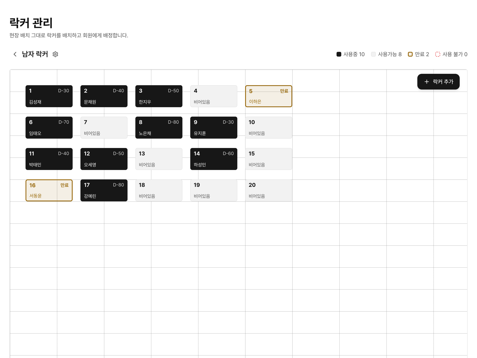The width and height of the screenshot is (477, 358).
Task: Open expired locker 5 of 이하은
Action: click(x=269, y=96)
